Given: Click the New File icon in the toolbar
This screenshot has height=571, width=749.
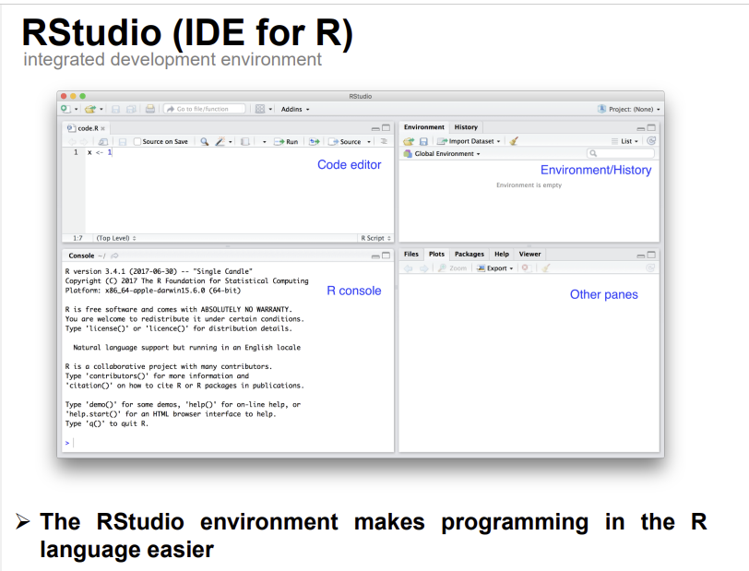Looking at the screenshot, I should pos(65,109).
